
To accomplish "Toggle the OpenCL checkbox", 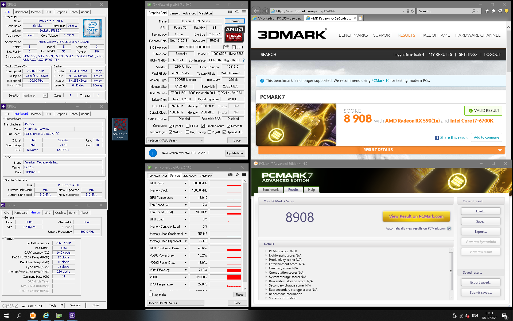I will point(170,126).
